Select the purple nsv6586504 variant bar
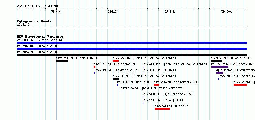The height and width of the screenshot is (120, 255). [220, 67]
